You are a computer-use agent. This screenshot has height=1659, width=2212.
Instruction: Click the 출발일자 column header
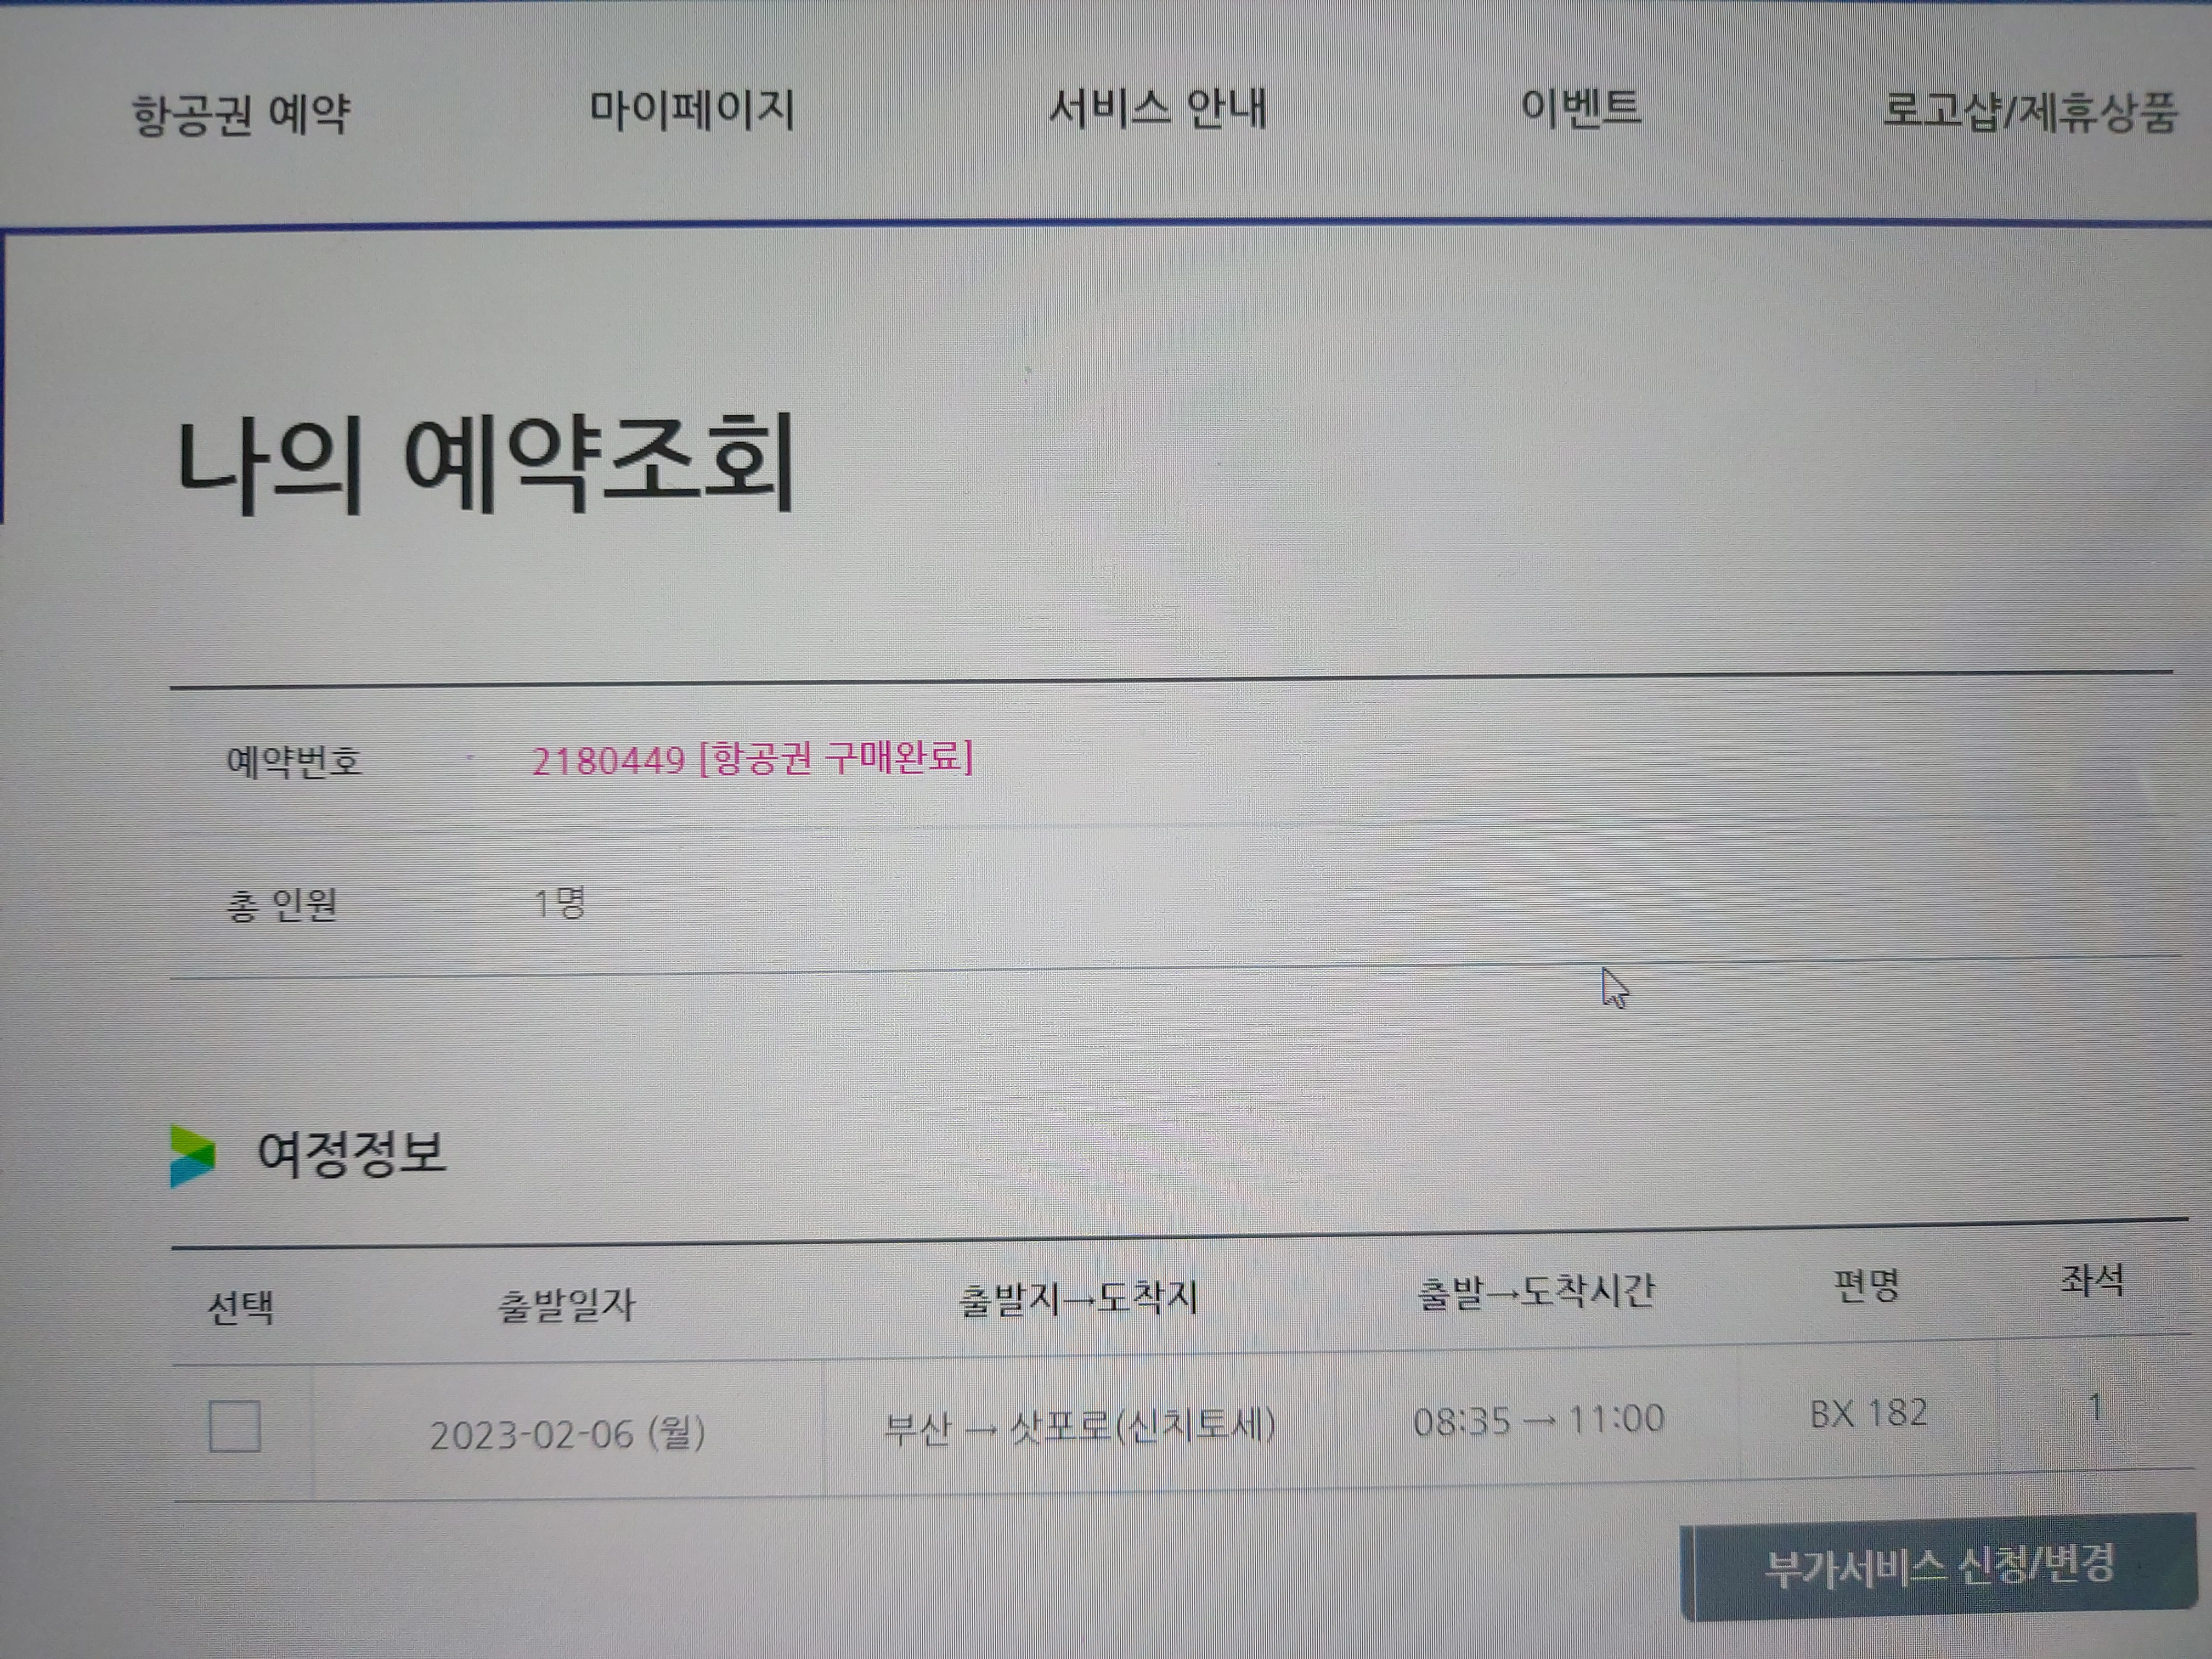coord(566,1305)
